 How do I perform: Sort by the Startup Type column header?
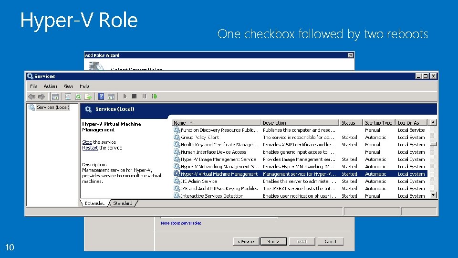[379, 123]
